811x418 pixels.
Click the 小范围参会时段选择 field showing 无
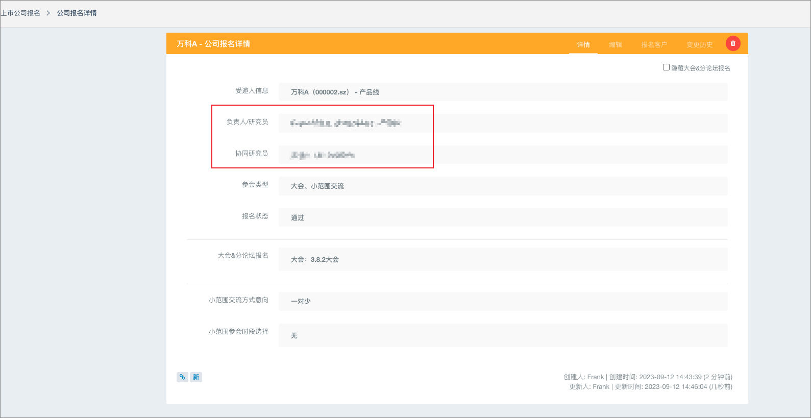click(503, 335)
